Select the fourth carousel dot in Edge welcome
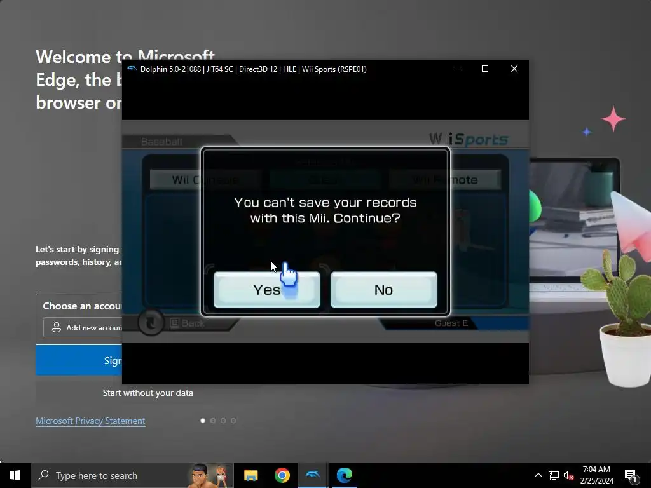Viewport: 651px width, 488px height. tap(233, 421)
